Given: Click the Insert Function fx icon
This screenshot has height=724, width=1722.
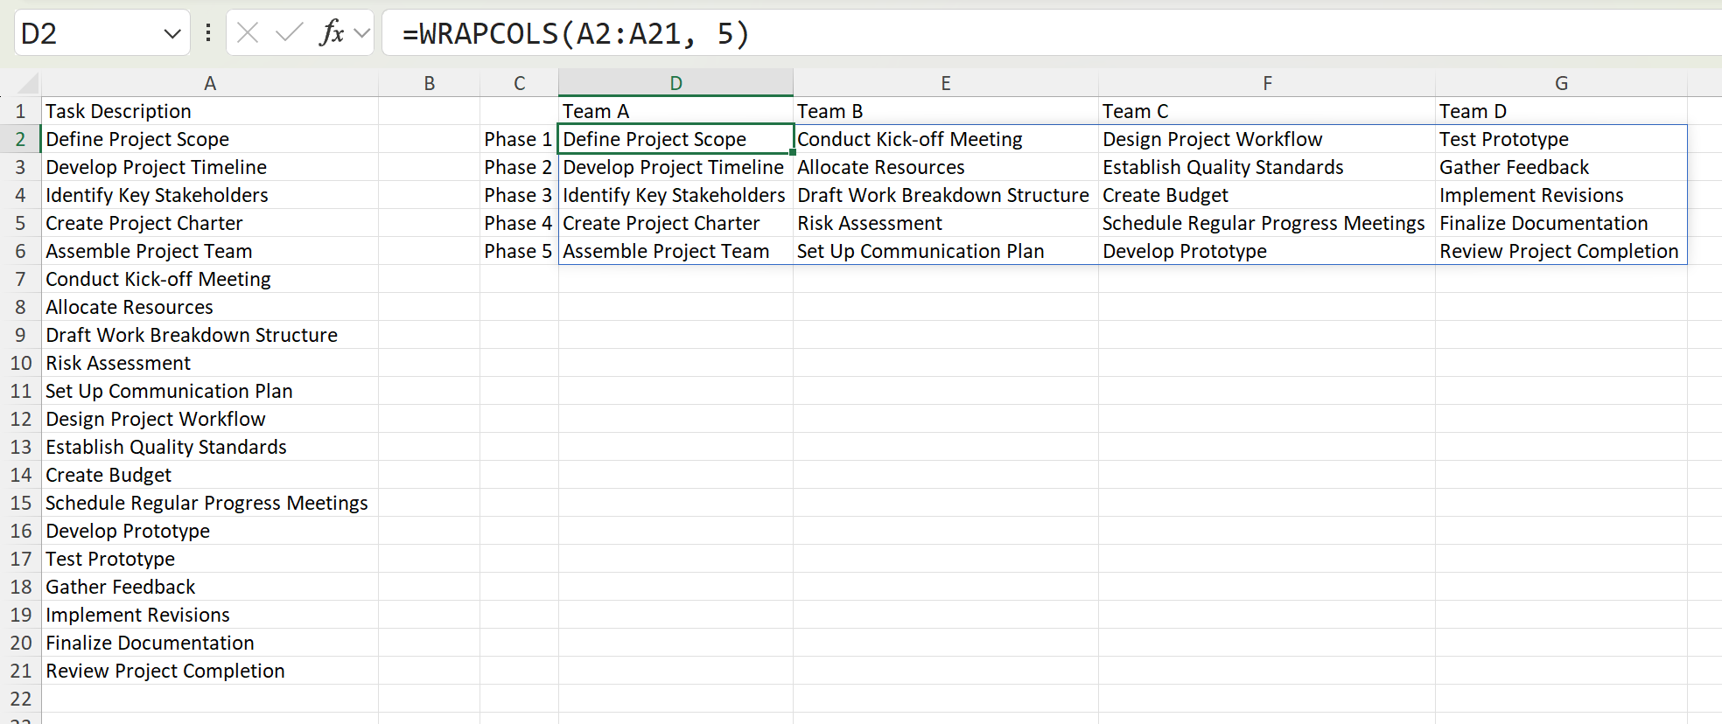Looking at the screenshot, I should click(x=331, y=33).
